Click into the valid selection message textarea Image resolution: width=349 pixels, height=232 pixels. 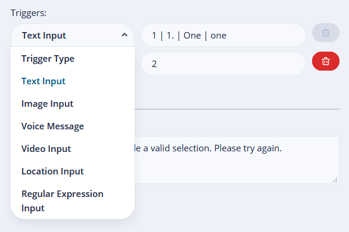(236, 160)
